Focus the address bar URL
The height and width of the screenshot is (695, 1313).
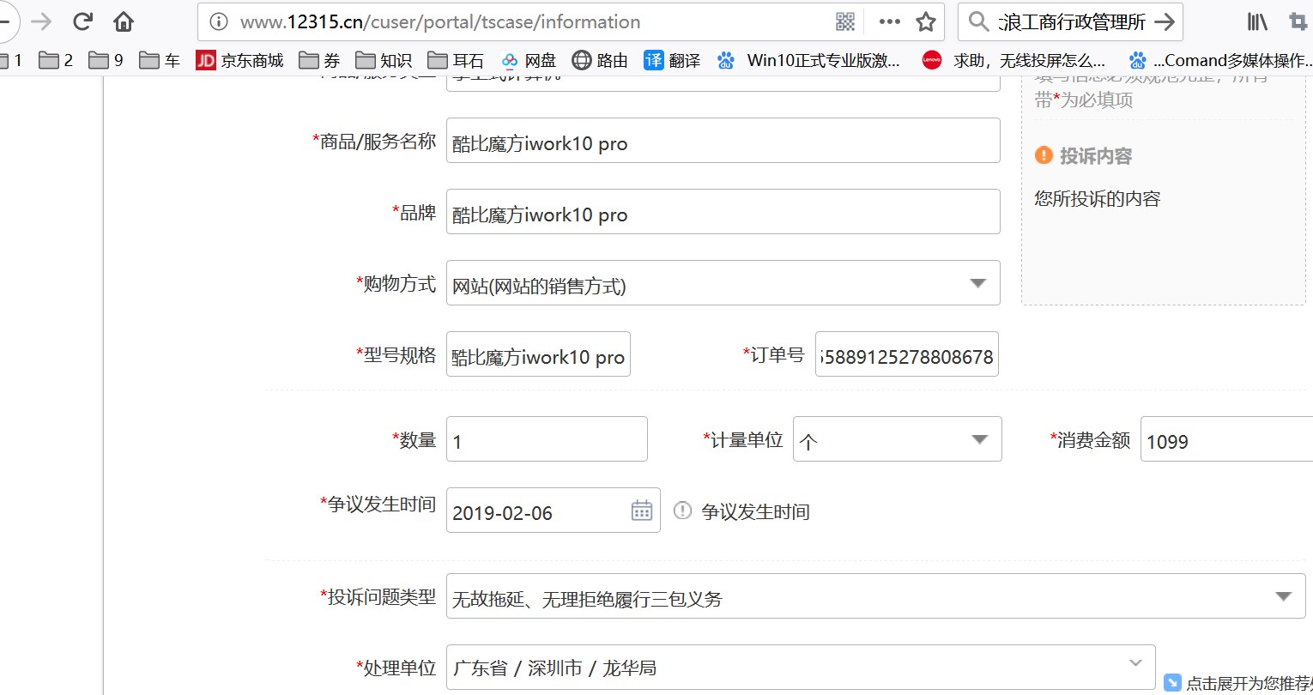click(440, 22)
